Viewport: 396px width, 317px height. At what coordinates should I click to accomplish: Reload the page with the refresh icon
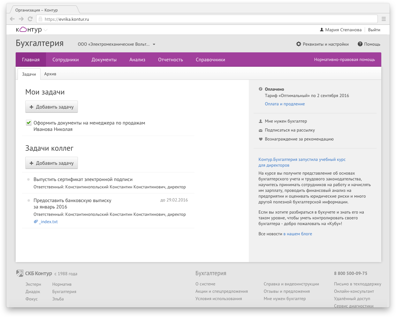(x=30, y=19)
